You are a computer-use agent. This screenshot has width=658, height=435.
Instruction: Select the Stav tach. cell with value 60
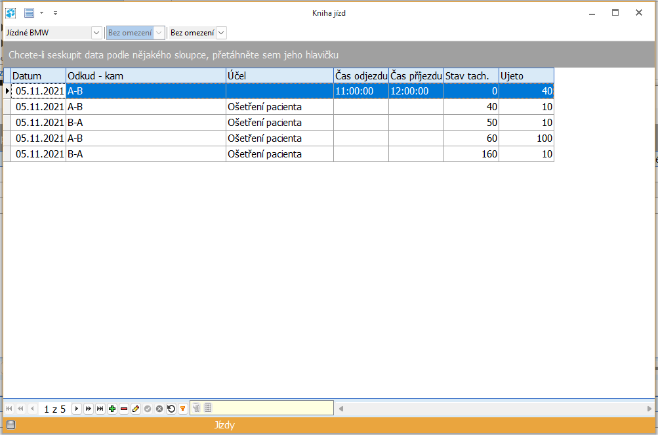click(471, 138)
